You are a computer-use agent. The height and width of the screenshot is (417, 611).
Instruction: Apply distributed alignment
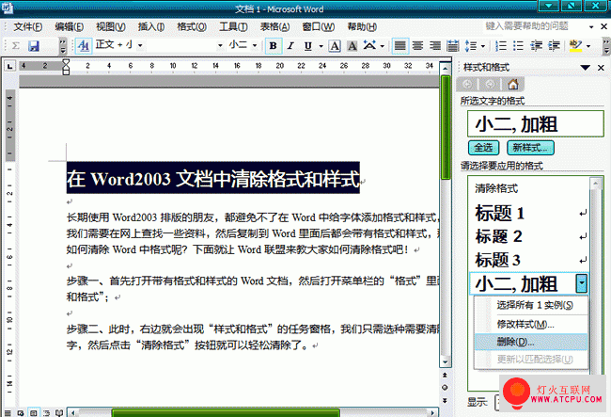pos(452,46)
